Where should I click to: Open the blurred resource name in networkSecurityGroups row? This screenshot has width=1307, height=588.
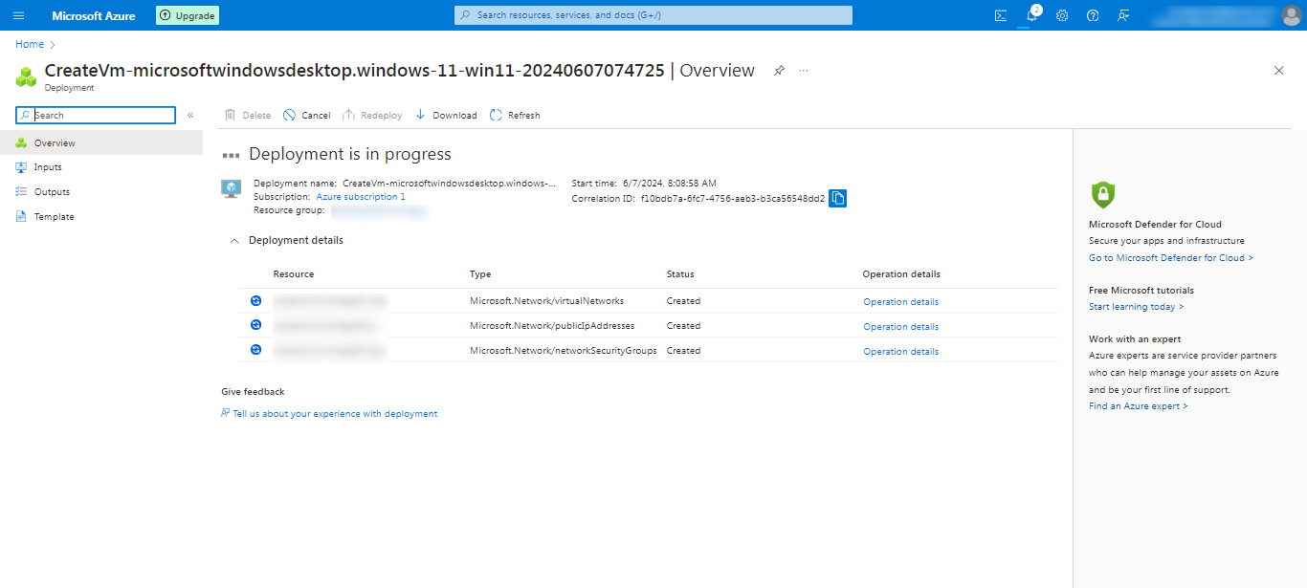[x=328, y=350]
